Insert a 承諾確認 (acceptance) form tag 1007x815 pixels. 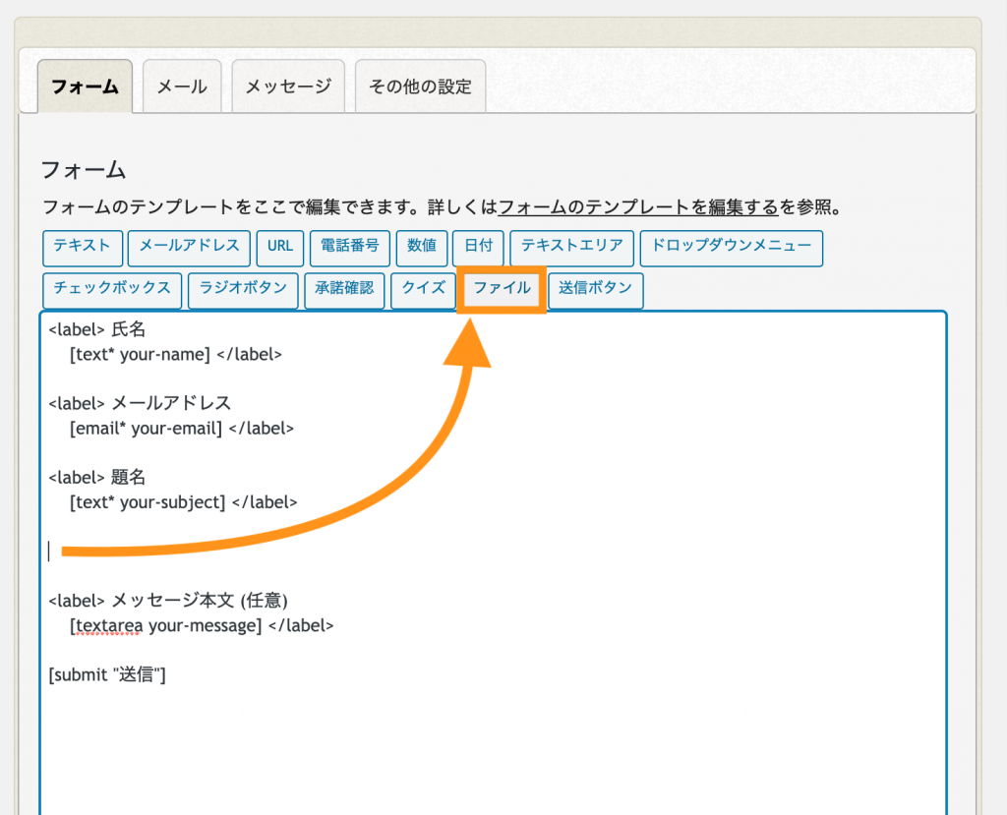pos(344,291)
